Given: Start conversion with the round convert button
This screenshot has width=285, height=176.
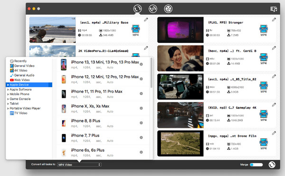Looking at the screenshot, I should tap(272, 165).
